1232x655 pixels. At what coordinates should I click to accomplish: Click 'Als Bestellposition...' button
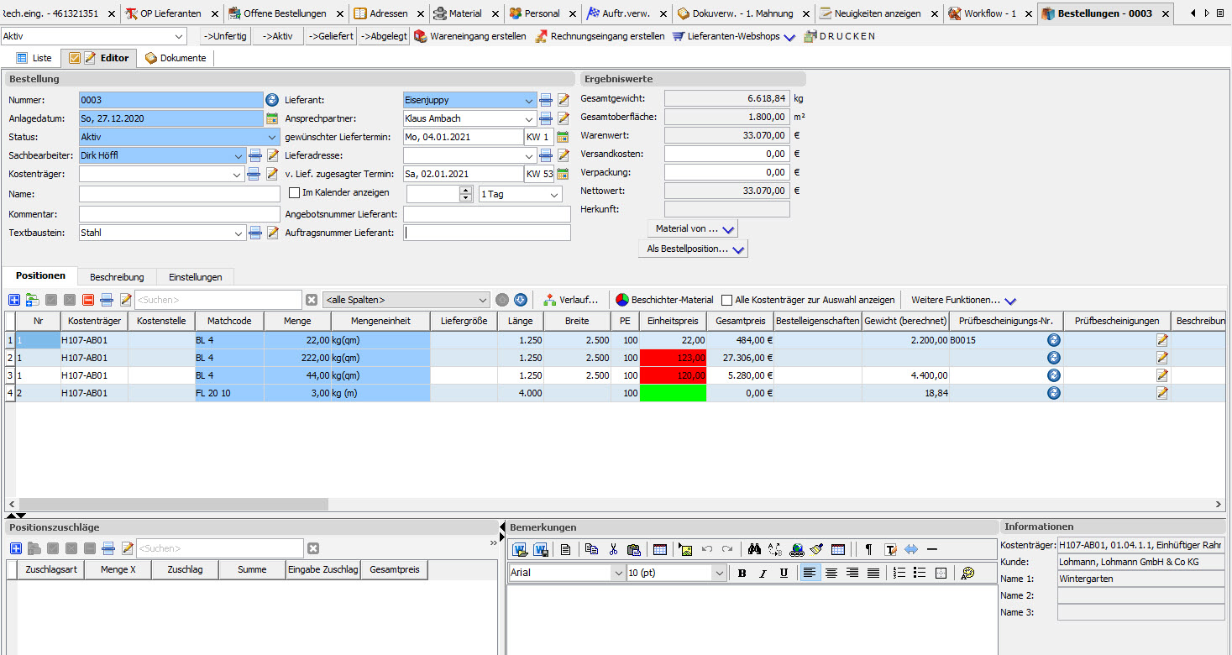point(693,249)
